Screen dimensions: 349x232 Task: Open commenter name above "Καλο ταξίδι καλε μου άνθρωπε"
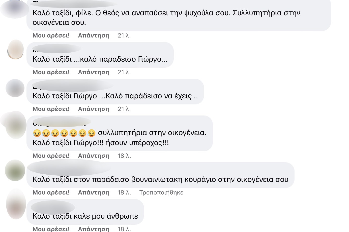point(53,207)
